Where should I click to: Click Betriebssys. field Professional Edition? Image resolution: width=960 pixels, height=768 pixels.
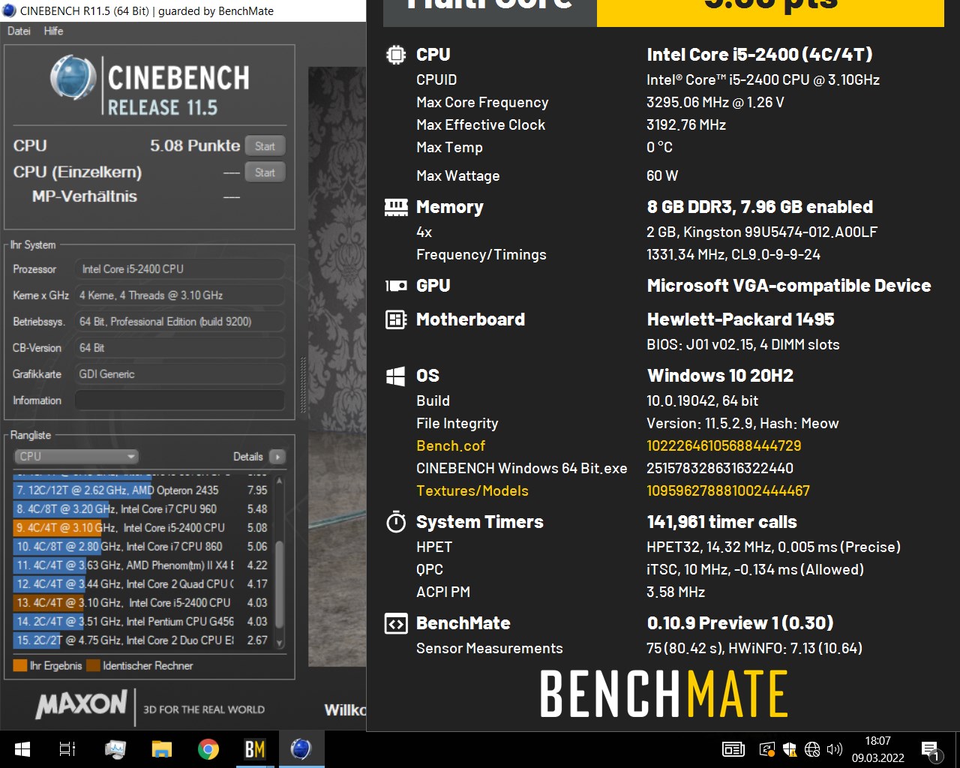(x=179, y=322)
